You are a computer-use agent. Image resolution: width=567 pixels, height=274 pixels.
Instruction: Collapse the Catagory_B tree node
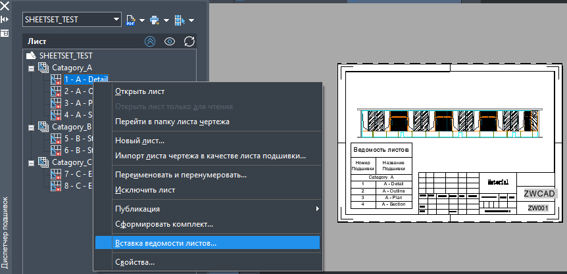point(30,127)
